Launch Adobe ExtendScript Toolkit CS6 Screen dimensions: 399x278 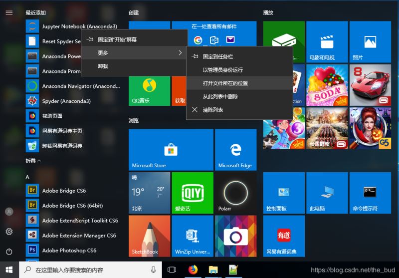click(73, 221)
